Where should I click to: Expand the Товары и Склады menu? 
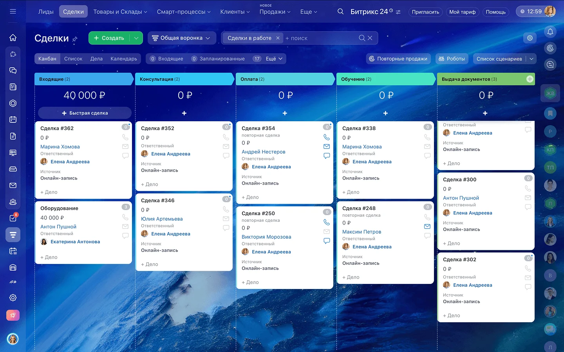120,12
